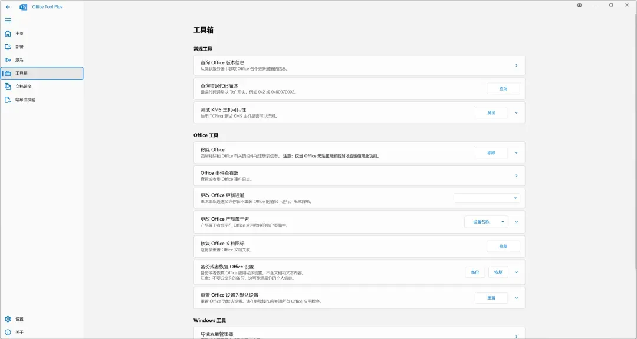The width and height of the screenshot is (637, 339).
Task: Open Office 事件查看器 chevron
Action: [x=516, y=175]
